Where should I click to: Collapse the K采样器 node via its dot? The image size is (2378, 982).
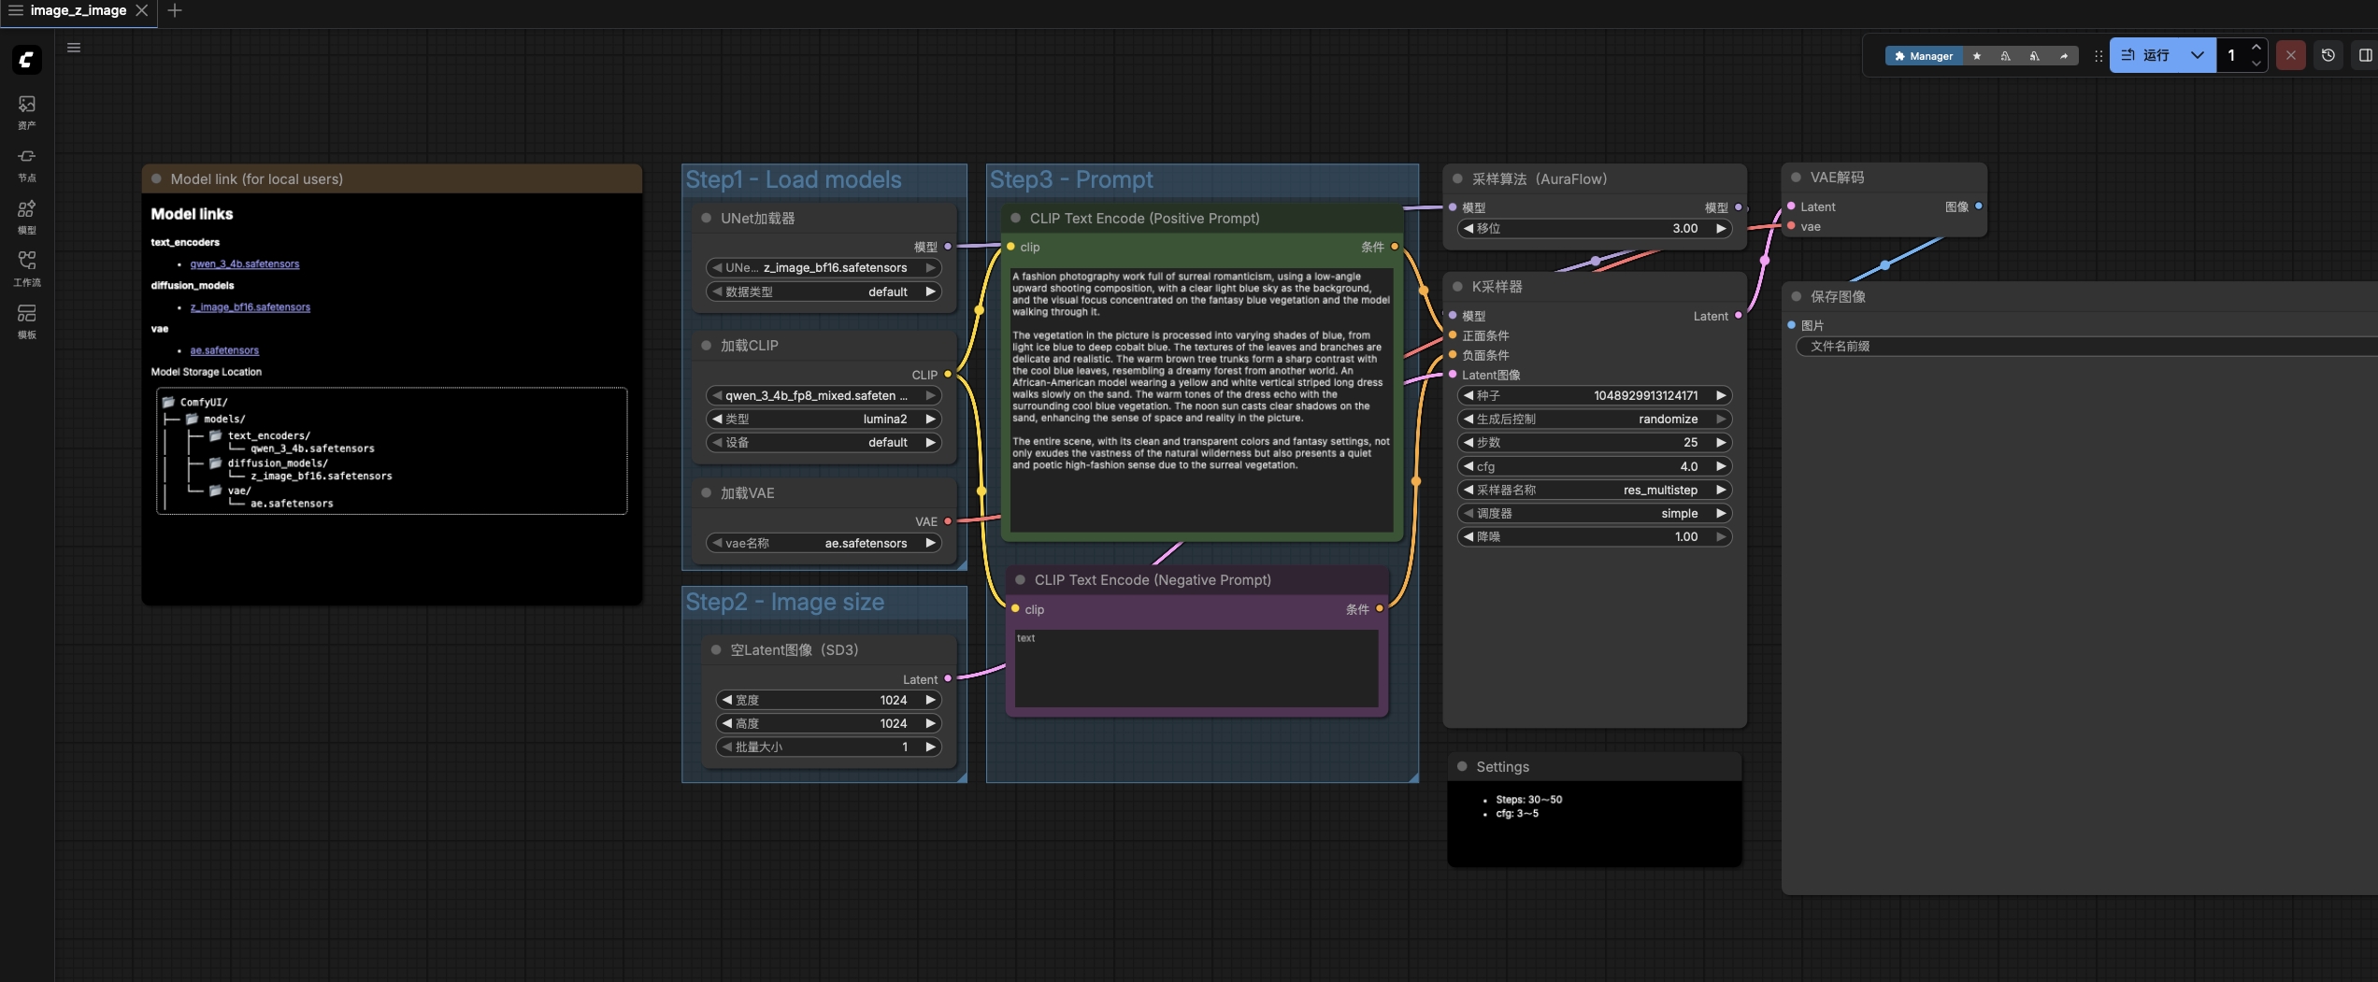(1457, 287)
